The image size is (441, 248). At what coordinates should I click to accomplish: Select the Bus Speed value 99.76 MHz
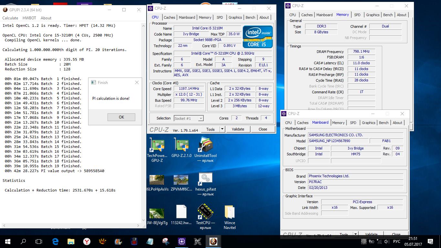189,100
